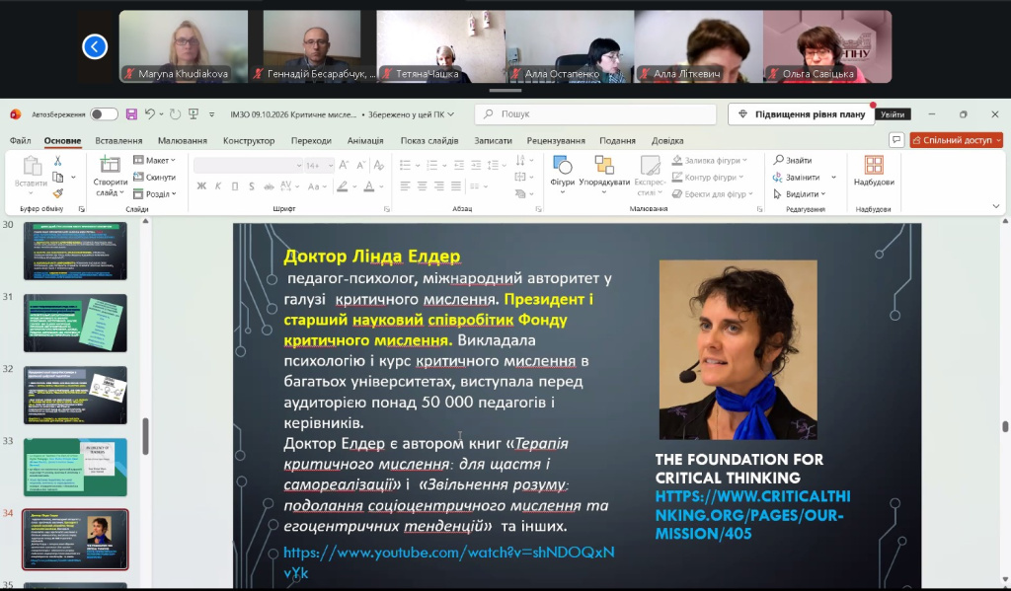
Task: Toggle the Автозбереження switch
Action: click(104, 114)
